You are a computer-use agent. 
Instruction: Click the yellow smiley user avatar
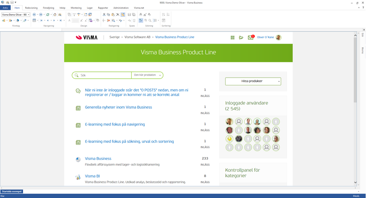[x=229, y=139]
